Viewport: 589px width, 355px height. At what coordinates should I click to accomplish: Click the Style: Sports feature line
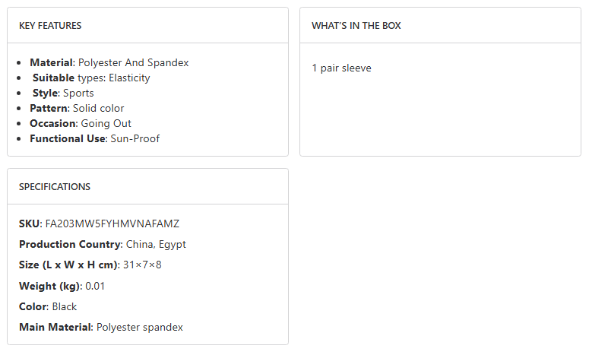pos(63,93)
